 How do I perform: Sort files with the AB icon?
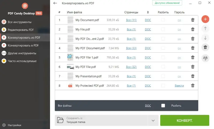point(205,58)
